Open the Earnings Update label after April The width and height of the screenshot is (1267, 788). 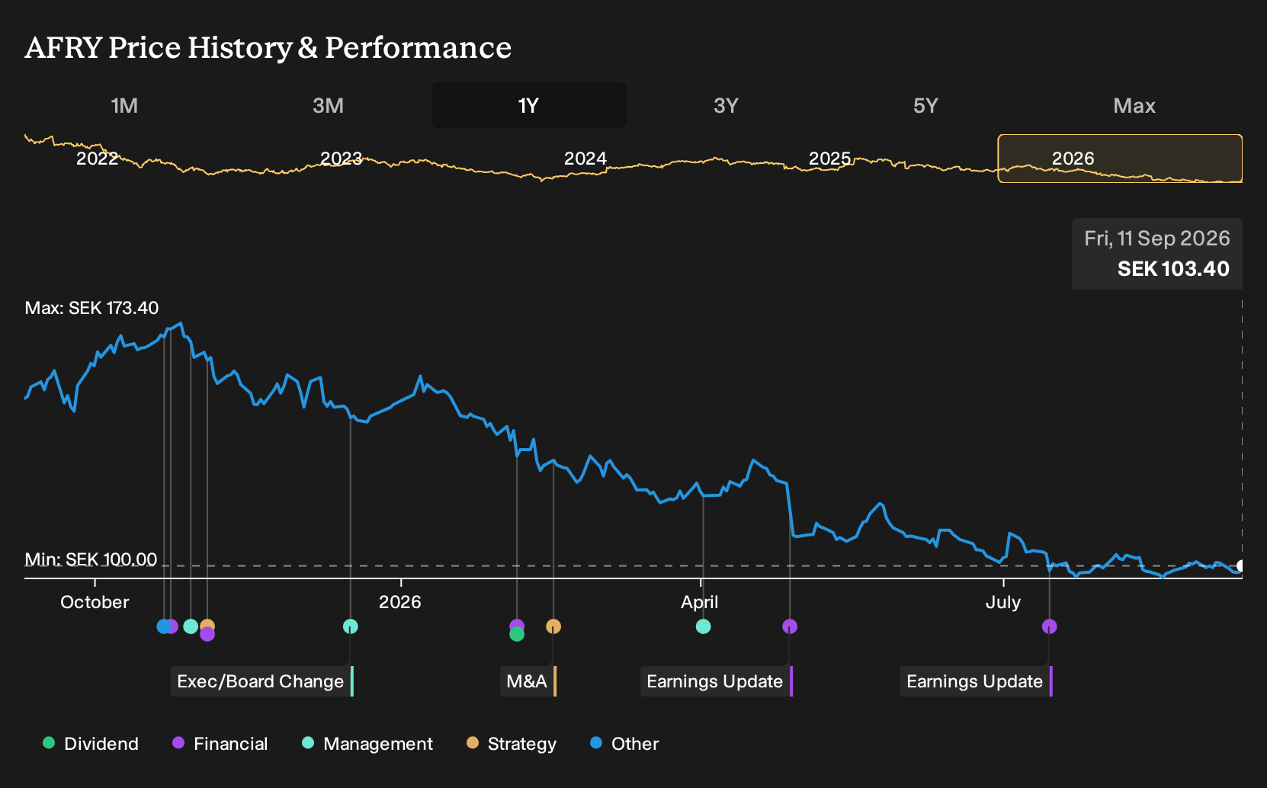(x=717, y=681)
